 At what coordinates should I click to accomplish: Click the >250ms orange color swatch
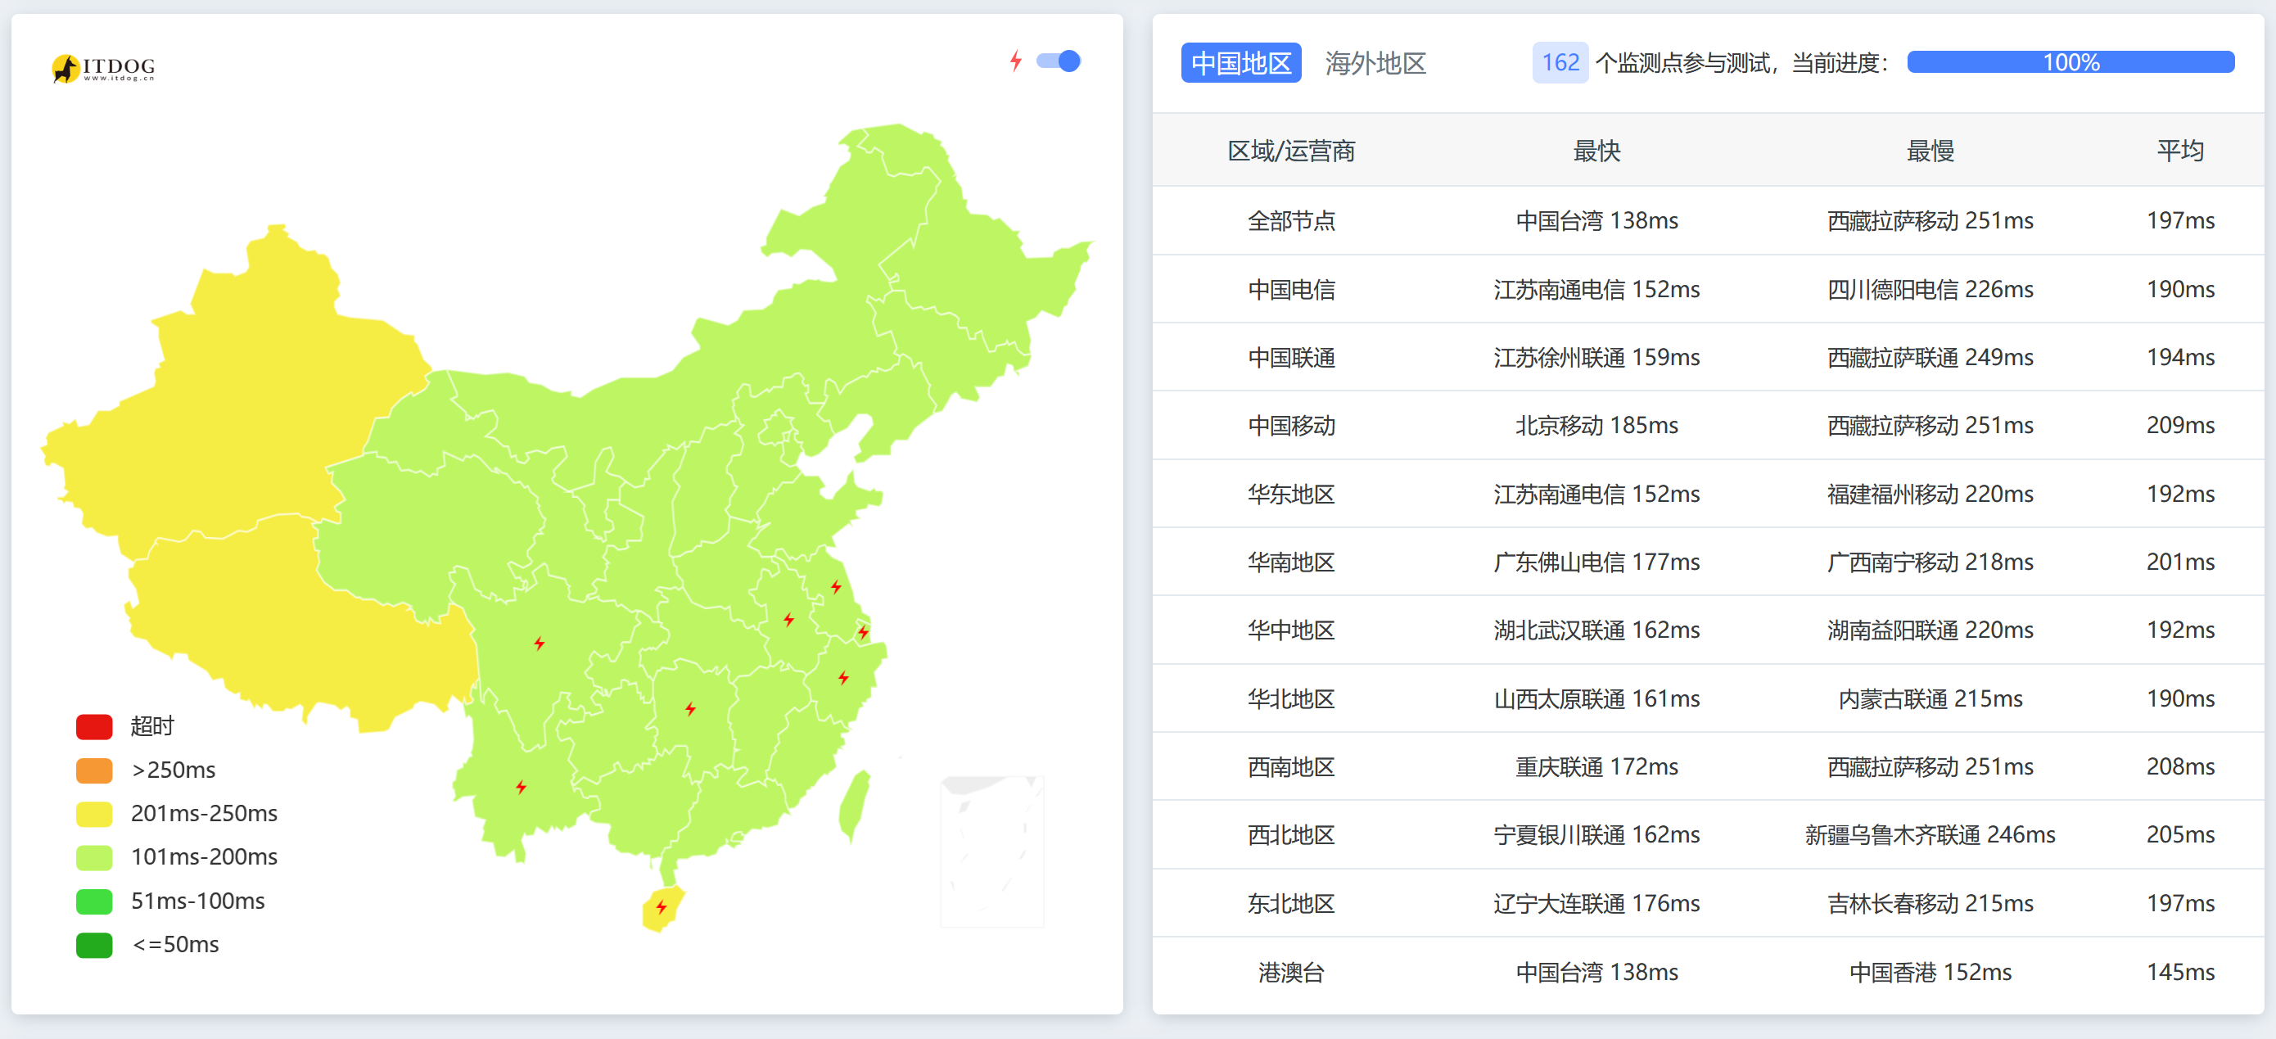point(93,770)
